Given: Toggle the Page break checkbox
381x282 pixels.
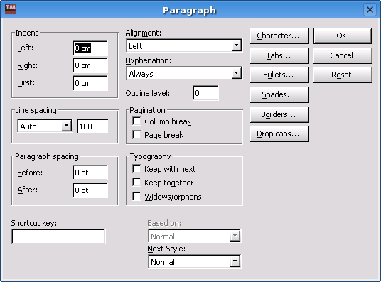Looking at the screenshot, I should (136, 134).
